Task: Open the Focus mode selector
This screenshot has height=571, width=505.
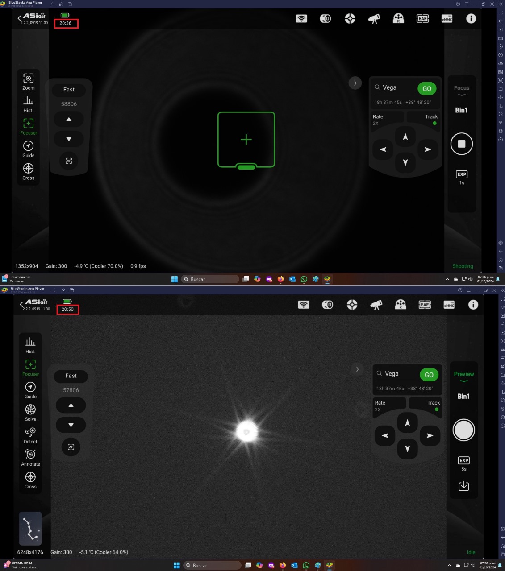Action: tap(462, 90)
